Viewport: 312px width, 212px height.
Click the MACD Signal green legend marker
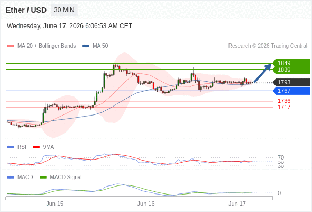43,177
